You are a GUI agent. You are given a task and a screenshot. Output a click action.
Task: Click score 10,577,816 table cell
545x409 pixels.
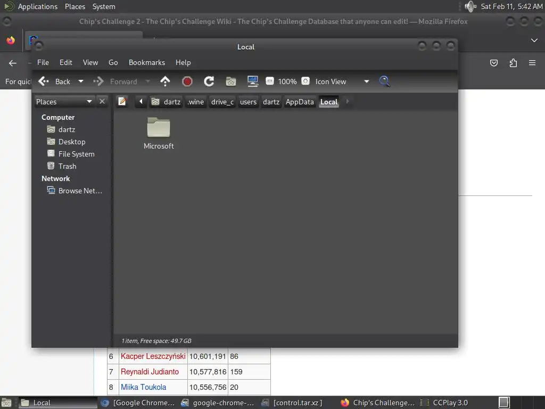tap(208, 372)
